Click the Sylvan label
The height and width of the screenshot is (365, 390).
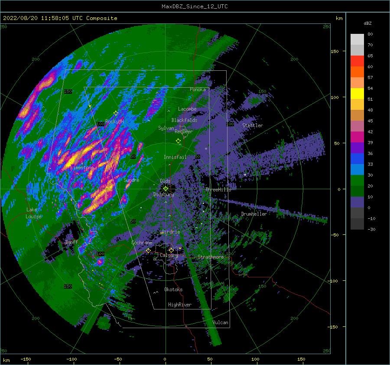point(166,128)
